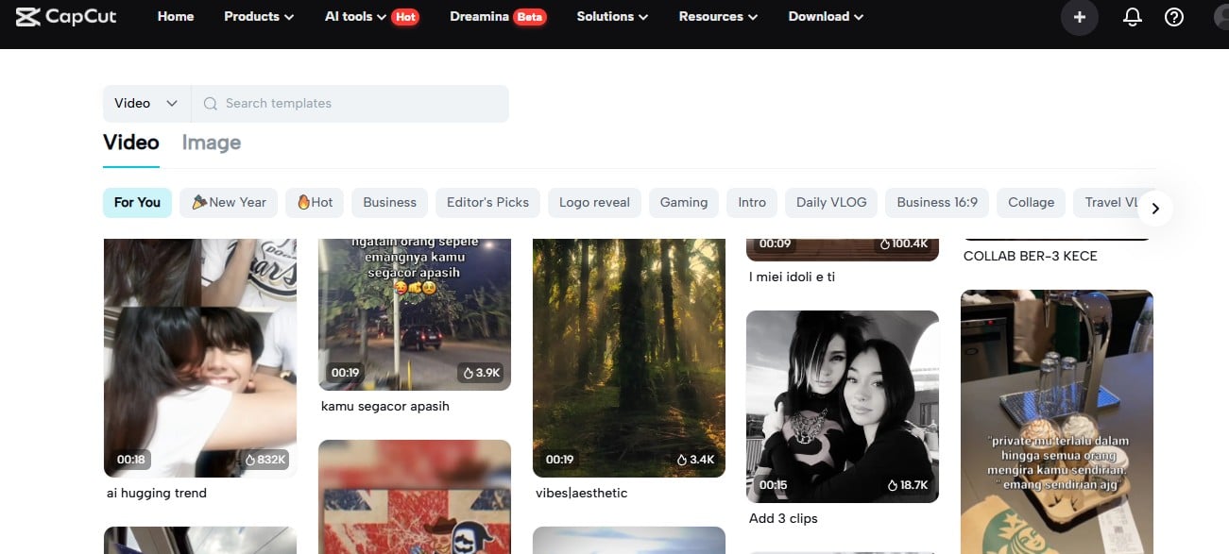Switch to the Image tab
The image size is (1229, 554).
pos(211,143)
